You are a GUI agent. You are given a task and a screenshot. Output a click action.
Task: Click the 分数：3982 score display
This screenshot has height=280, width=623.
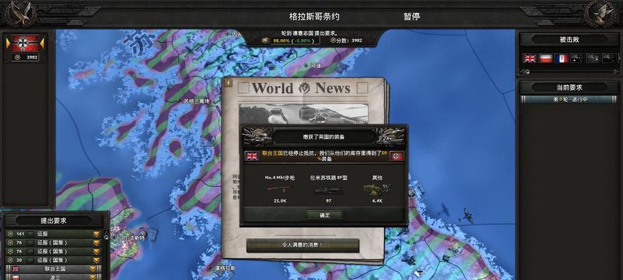346,41
